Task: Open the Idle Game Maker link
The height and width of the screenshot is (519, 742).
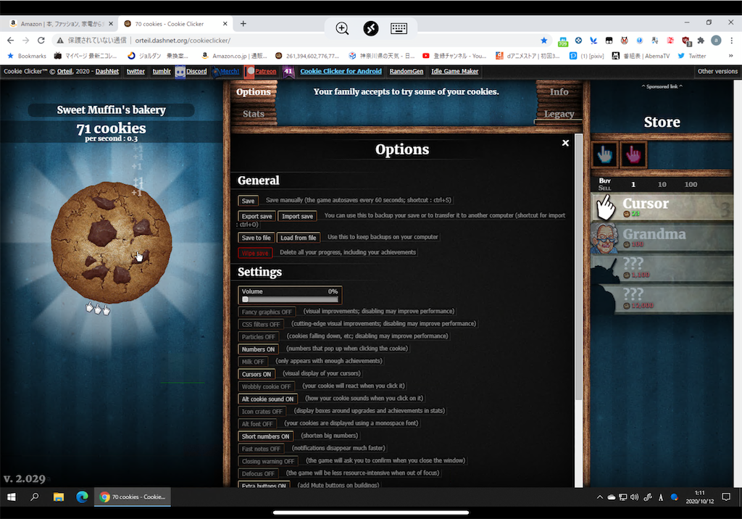Action: 455,72
